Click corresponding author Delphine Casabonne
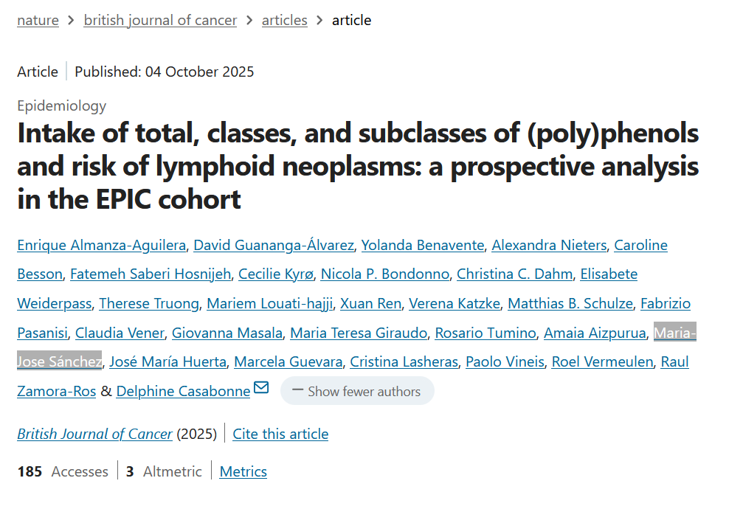The width and height of the screenshot is (743, 509). point(183,391)
